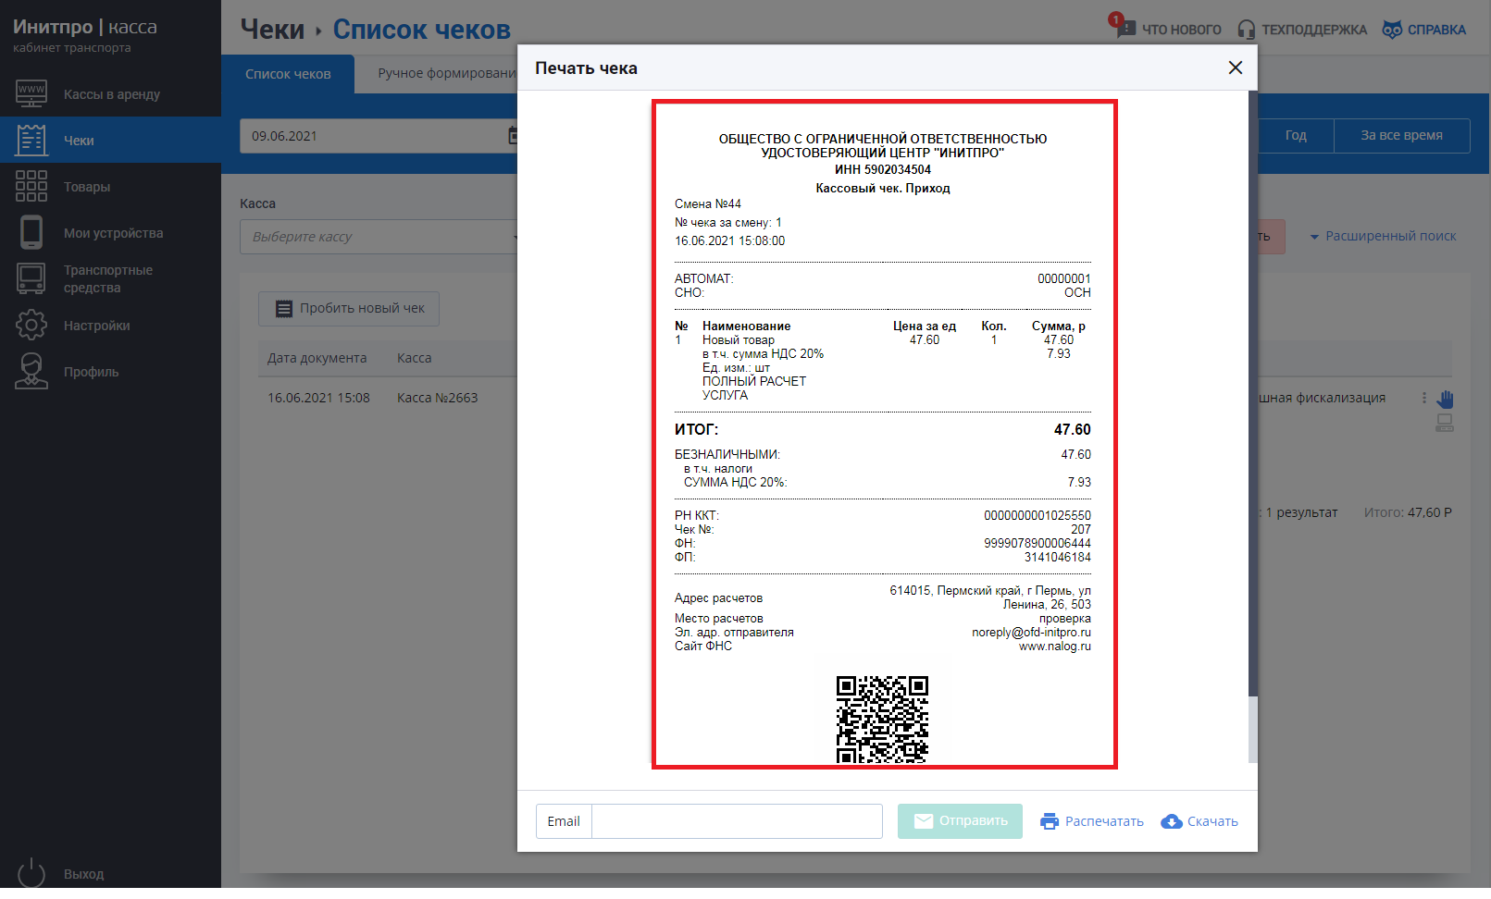This screenshot has width=1491, height=899.
Task: Click the ТЕХПОДДЕРЖКА headset icon
Action: 1247,30
